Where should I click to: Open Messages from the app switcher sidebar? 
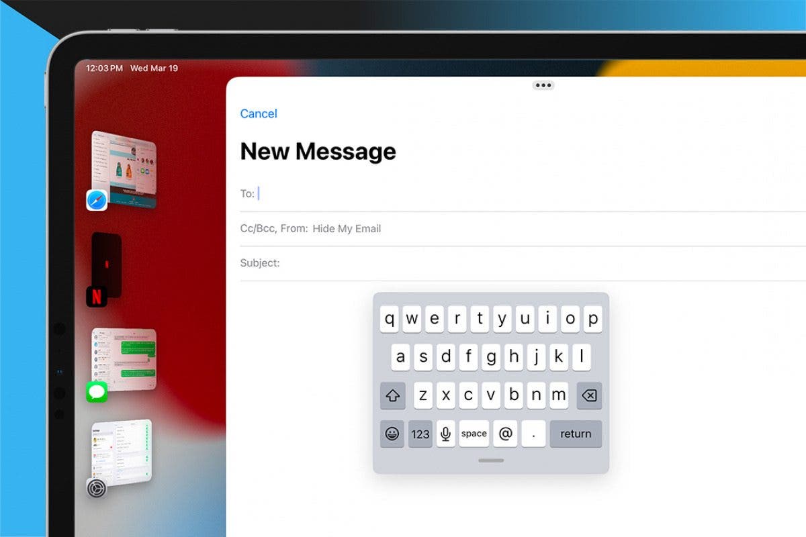pos(97,391)
